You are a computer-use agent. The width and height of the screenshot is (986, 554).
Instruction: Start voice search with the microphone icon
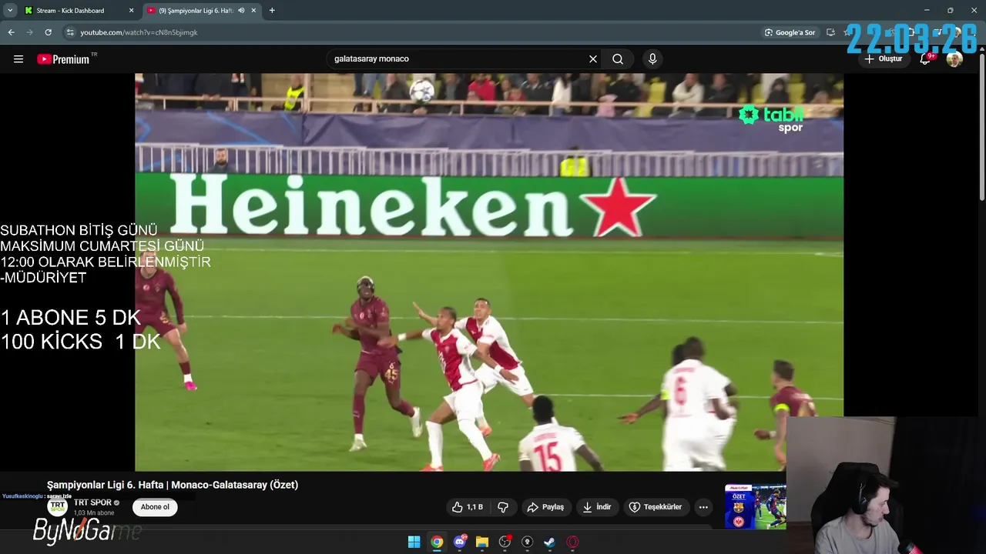652,59
